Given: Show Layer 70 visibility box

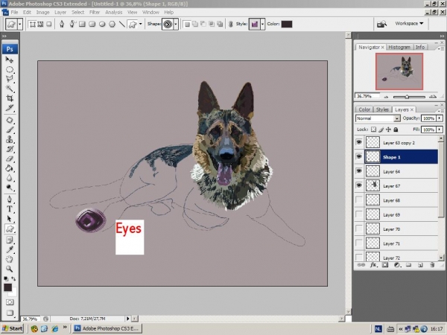Looking at the screenshot, I should (x=359, y=229).
